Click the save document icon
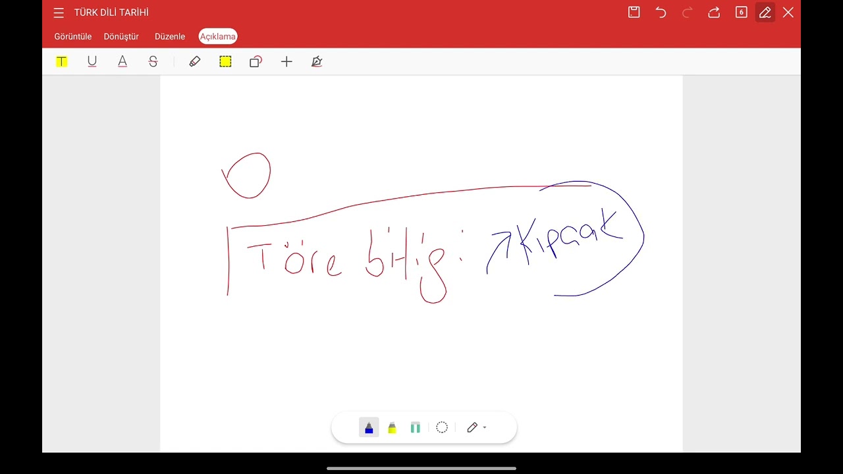 point(634,12)
